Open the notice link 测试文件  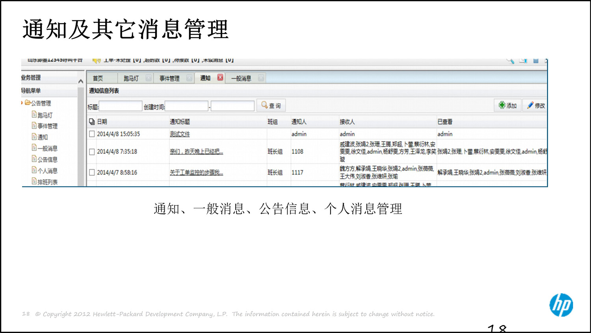point(180,134)
